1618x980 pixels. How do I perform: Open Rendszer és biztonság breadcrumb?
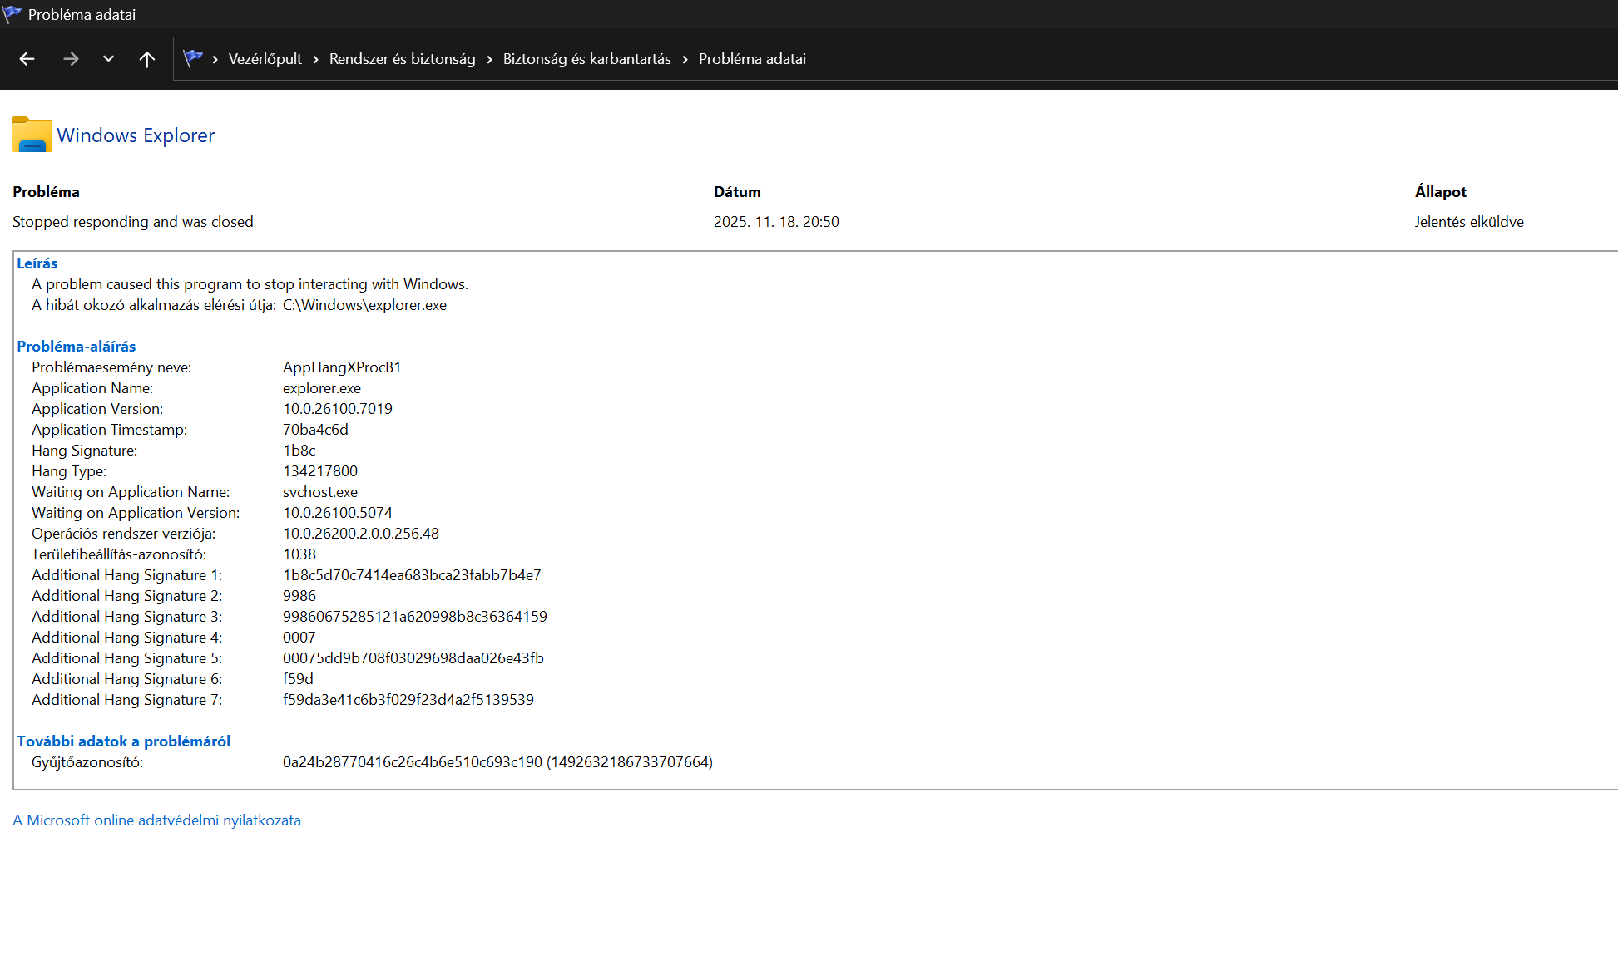(x=402, y=59)
